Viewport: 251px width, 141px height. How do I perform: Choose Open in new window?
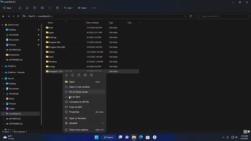tap(84, 87)
